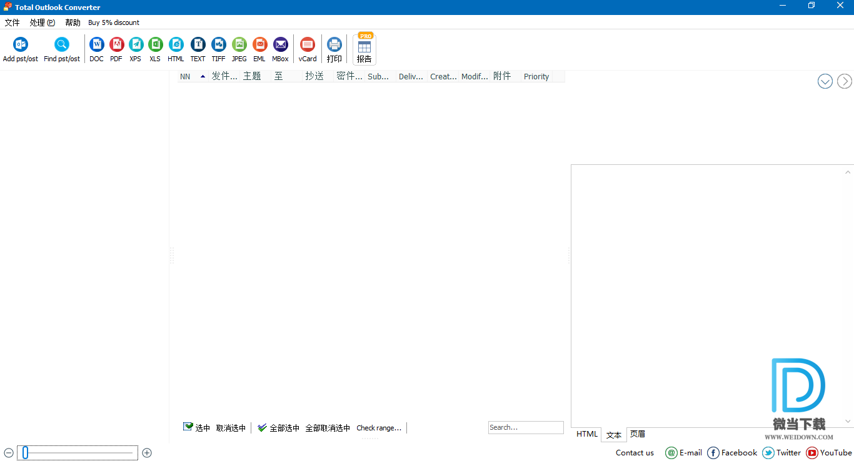Click the Search... input field
The height and width of the screenshot is (461, 854).
click(x=526, y=427)
